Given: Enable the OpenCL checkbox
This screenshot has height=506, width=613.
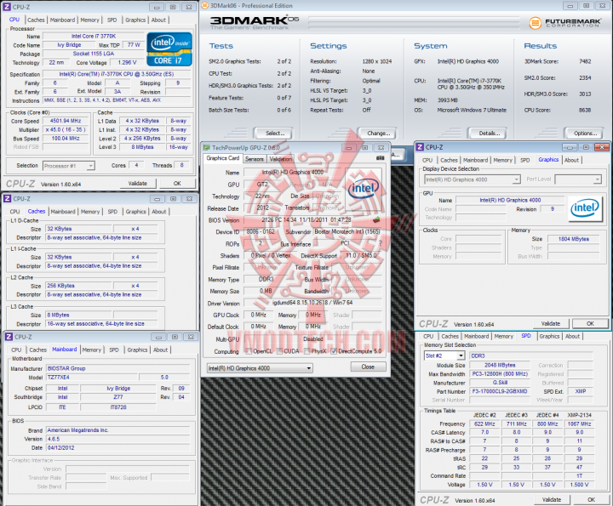Looking at the screenshot, I should pyautogui.click(x=250, y=351).
